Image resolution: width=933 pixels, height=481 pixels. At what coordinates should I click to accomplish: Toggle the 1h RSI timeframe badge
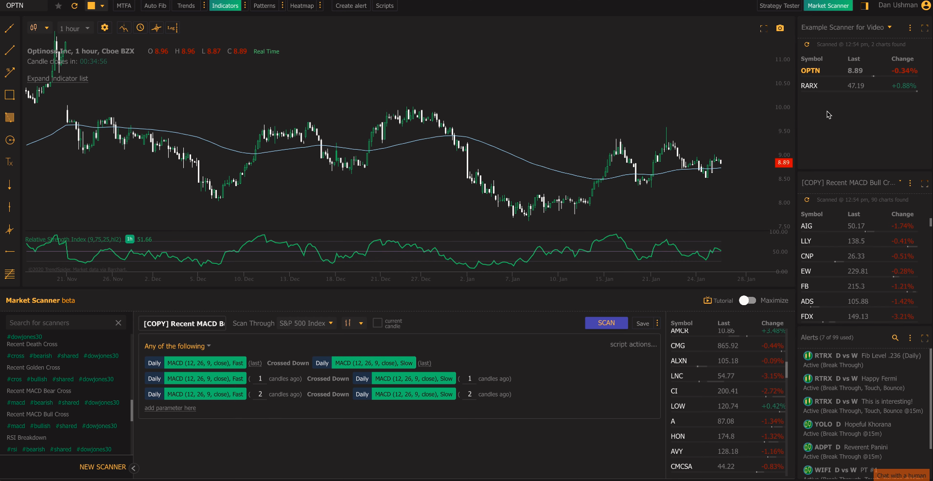(x=130, y=239)
